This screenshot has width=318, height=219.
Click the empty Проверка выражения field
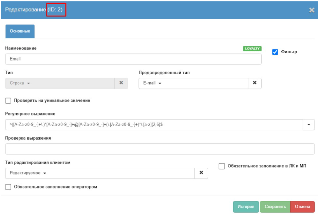coord(160,149)
